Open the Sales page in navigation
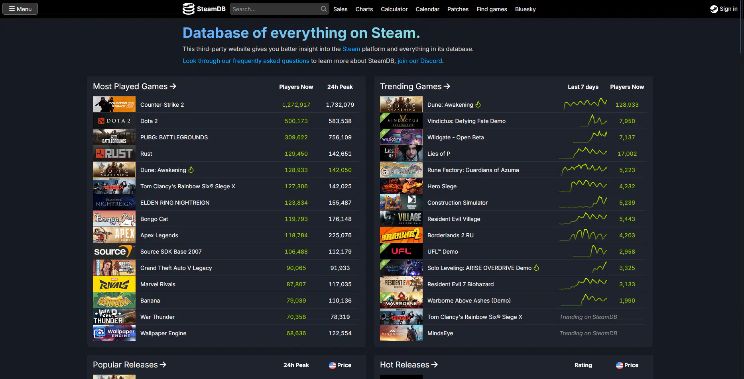Screen dimensions: 744x379 [340, 9]
